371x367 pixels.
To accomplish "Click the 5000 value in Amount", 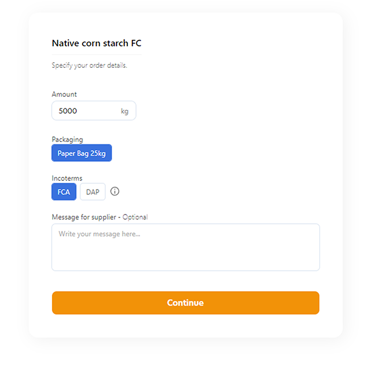I will click(x=68, y=111).
